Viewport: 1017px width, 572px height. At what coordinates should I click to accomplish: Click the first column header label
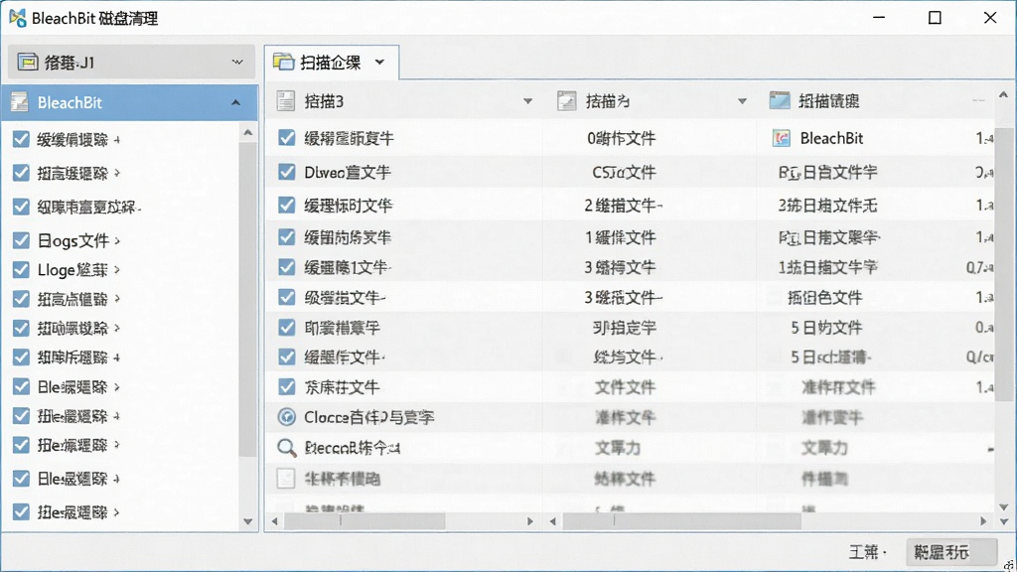click(x=324, y=101)
